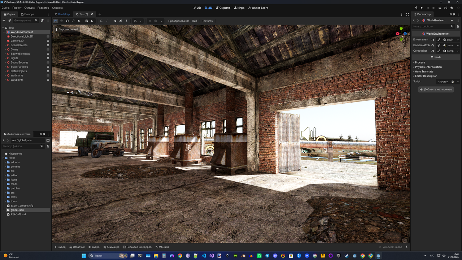The width and height of the screenshot is (462, 260).
Task: Click the Добавить метаданные button
Action: tap(436, 89)
